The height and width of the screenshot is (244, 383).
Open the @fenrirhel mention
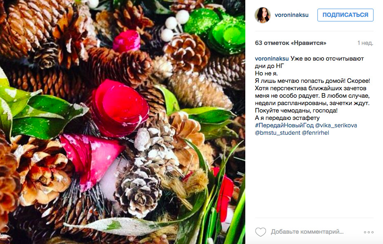(x=315, y=133)
